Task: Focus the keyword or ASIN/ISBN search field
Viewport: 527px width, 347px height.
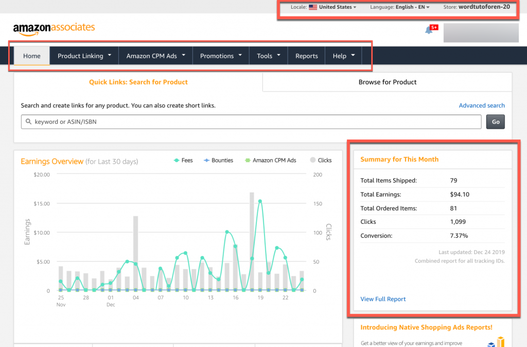Action: [x=252, y=122]
